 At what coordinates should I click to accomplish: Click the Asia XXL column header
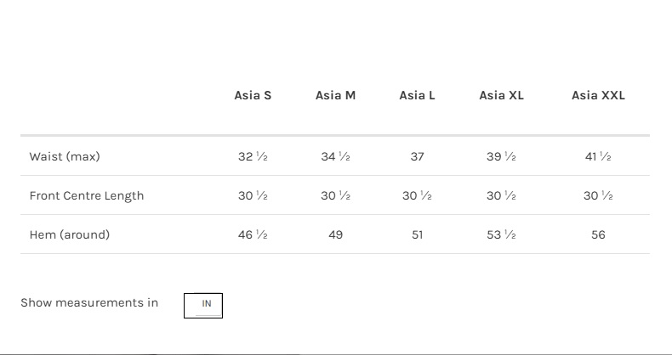pos(598,96)
